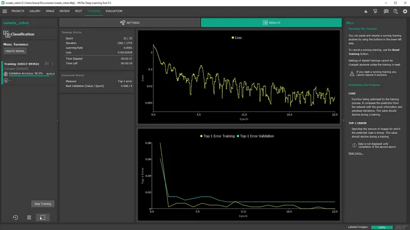
Task: Open the application settings gear
Action: [405, 11]
